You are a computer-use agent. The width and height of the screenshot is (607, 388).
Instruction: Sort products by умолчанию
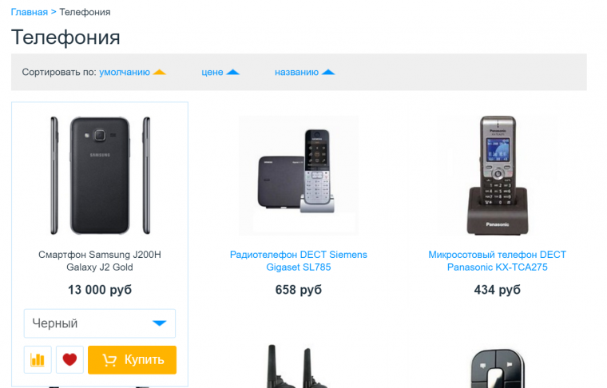pyautogui.click(x=125, y=73)
